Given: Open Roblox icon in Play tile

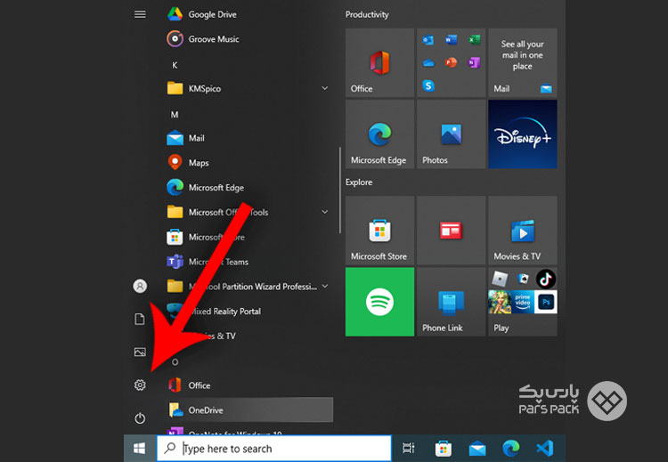Looking at the screenshot, I should (x=500, y=280).
